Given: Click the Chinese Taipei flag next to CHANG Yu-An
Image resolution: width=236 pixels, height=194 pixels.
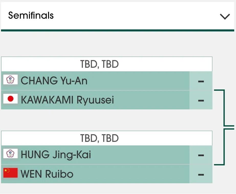Looking at the screenshot, I should click(10, 79).
